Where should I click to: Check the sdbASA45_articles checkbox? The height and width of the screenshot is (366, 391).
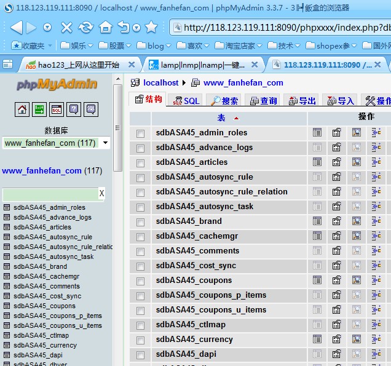140,163
